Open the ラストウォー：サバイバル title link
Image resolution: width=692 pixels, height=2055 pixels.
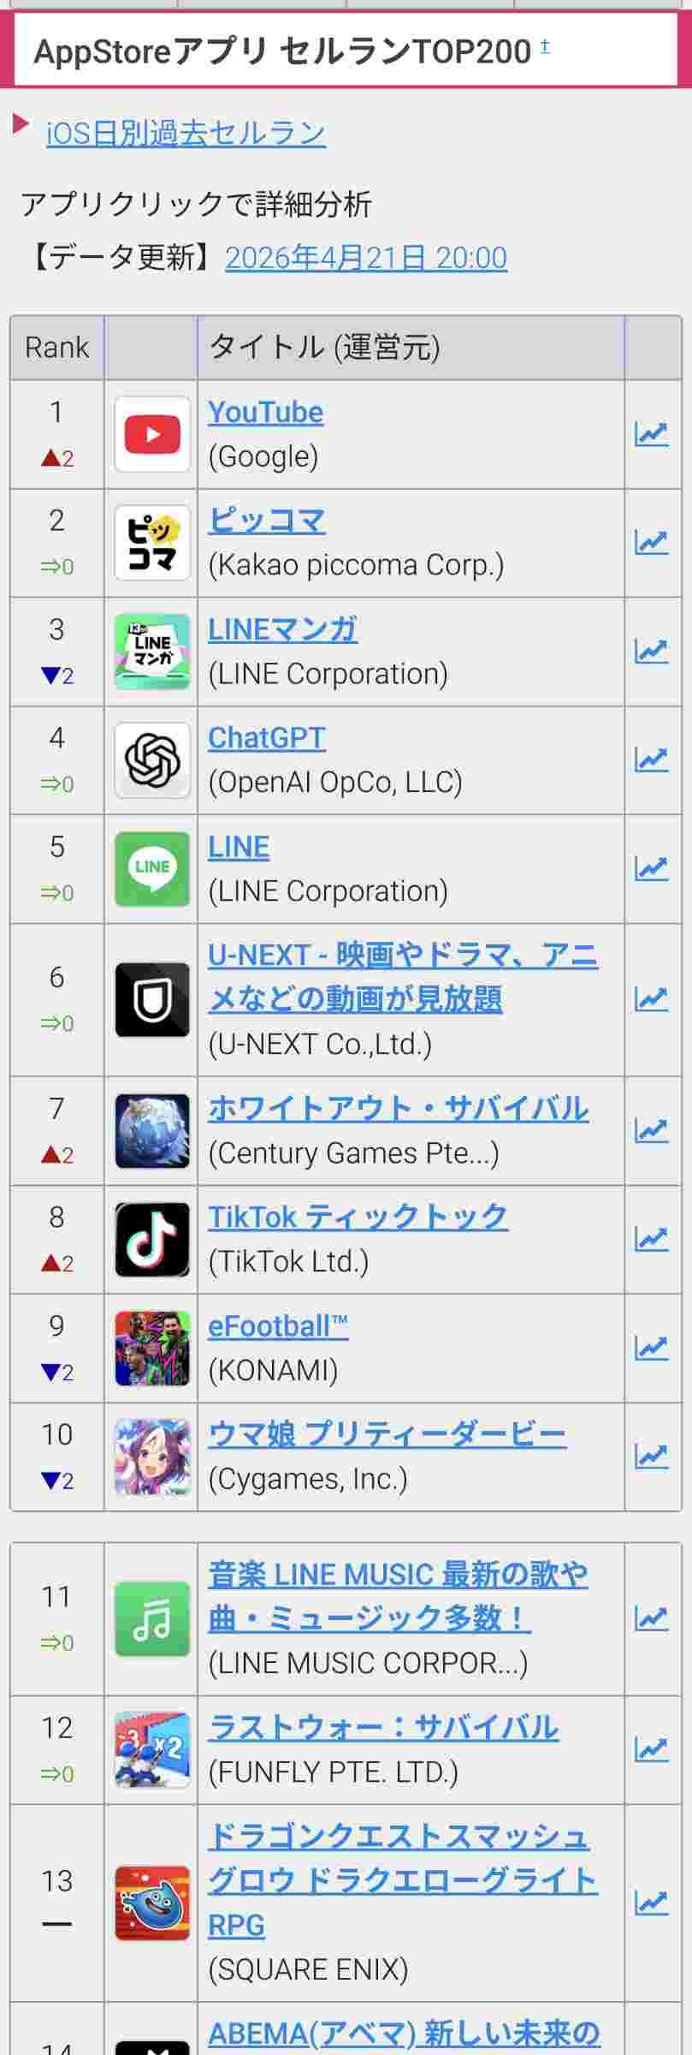(x=383, y=1727)
